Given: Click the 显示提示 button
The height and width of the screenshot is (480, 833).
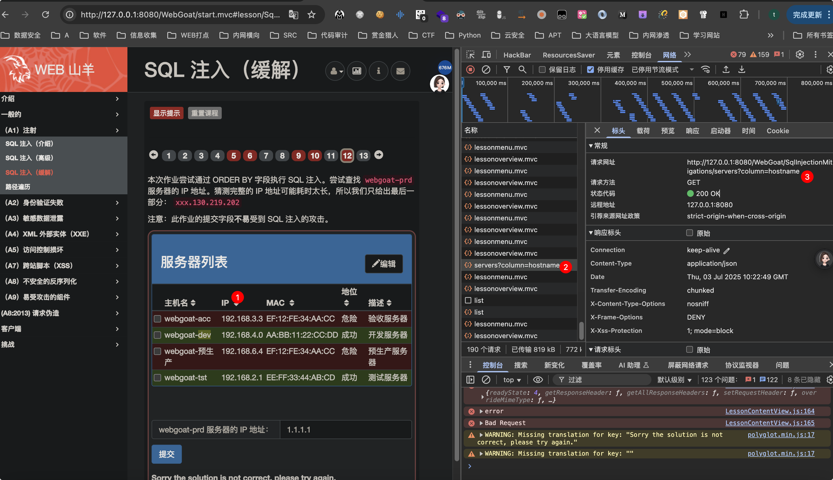Looking at the screenshot, I should pyautogui.click(x=166, y=113).
